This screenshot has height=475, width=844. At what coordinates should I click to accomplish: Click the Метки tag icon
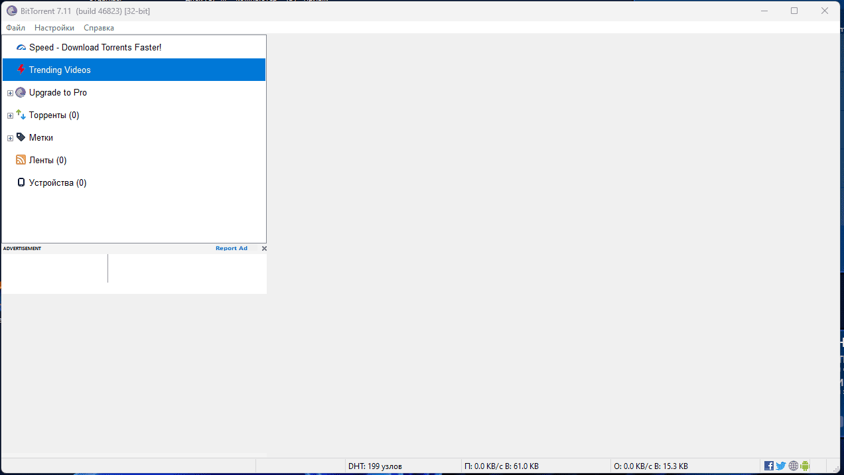click(x=21, y=137)
